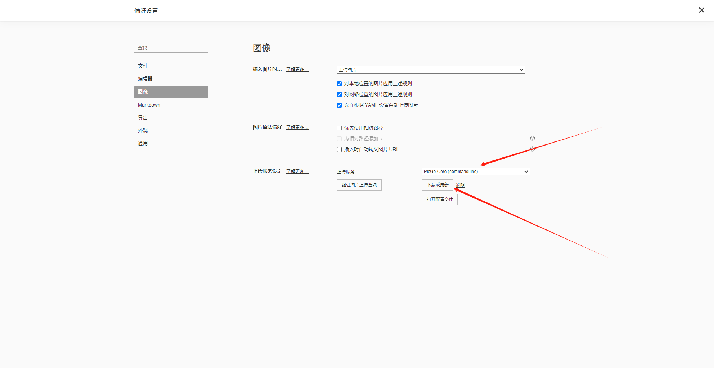Screen dimensions: 714x368
Task: Click 验证图片上传选项 button
Action: (x=359, y=185)
